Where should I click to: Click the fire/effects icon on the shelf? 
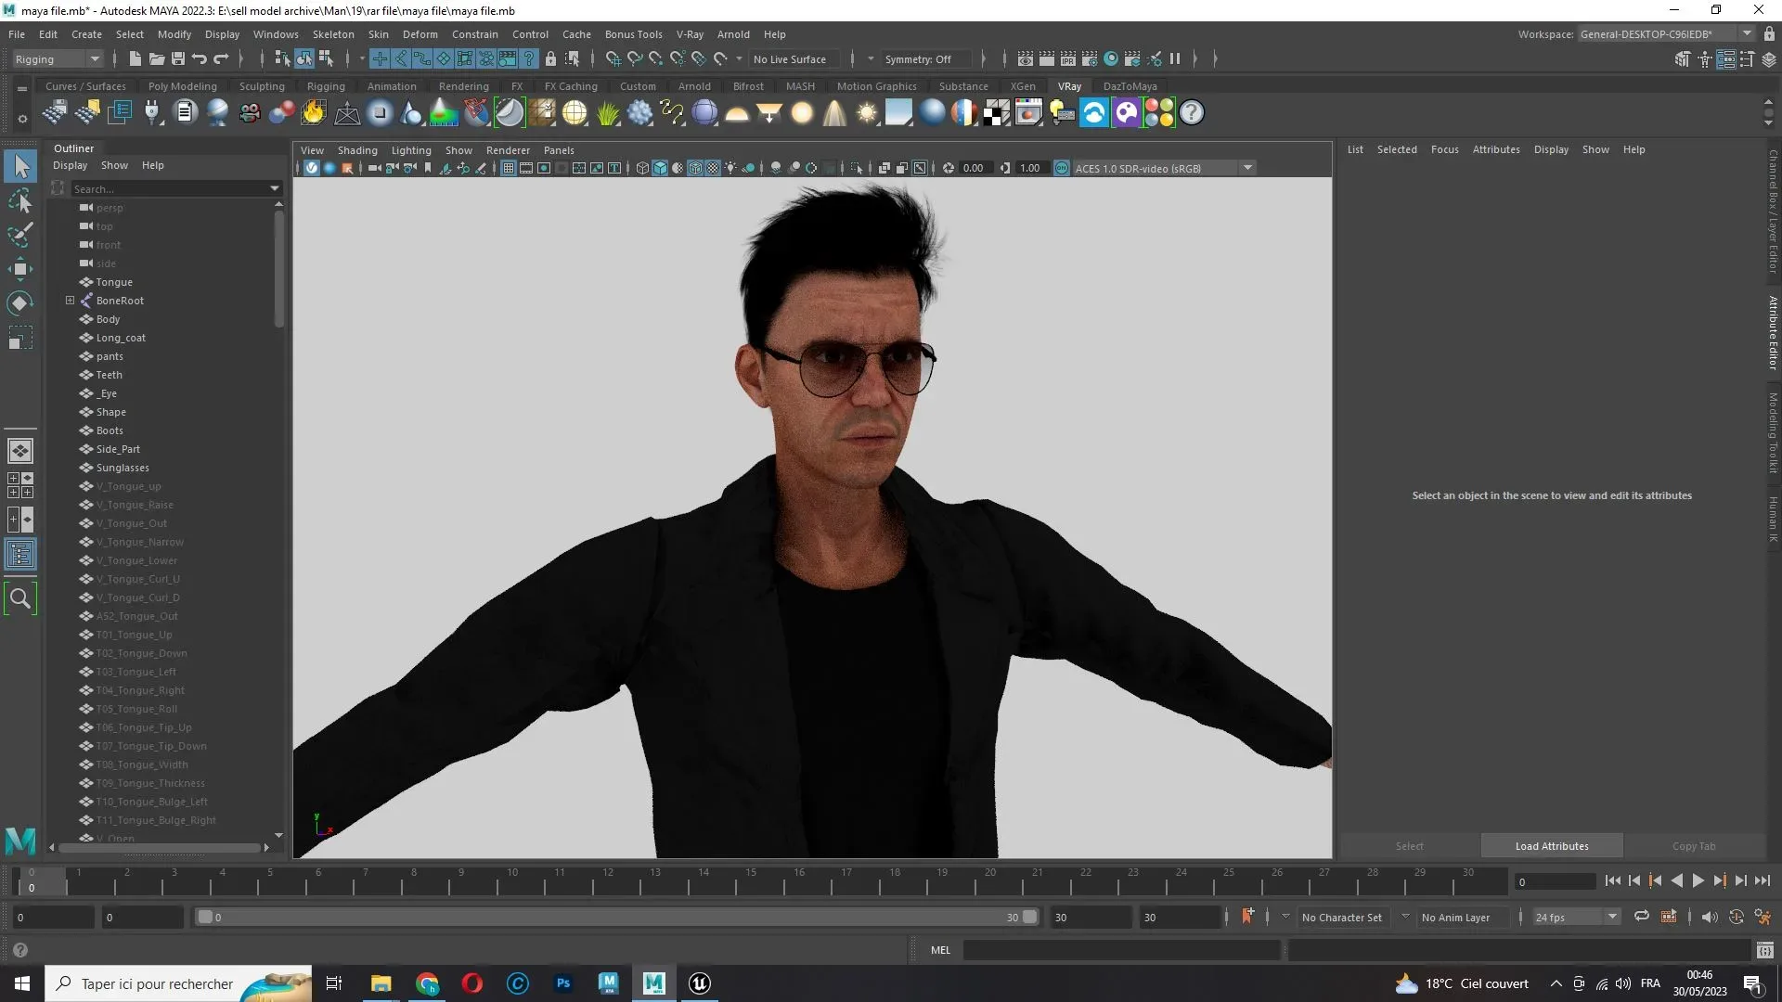coord(313,112)
